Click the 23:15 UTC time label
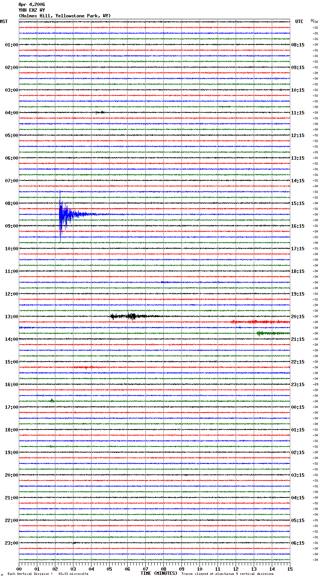Screen dimensions: 320x579 point(298,385)
